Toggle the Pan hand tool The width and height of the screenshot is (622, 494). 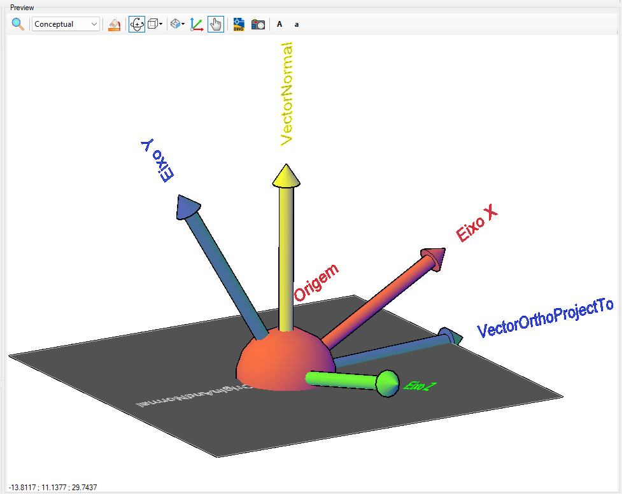pyautogui.click(x=215, y=24)
